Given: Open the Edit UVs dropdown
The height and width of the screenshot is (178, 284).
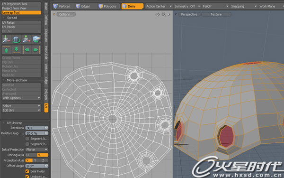Looking at the screenshot, I should click(x=21, y=110).
